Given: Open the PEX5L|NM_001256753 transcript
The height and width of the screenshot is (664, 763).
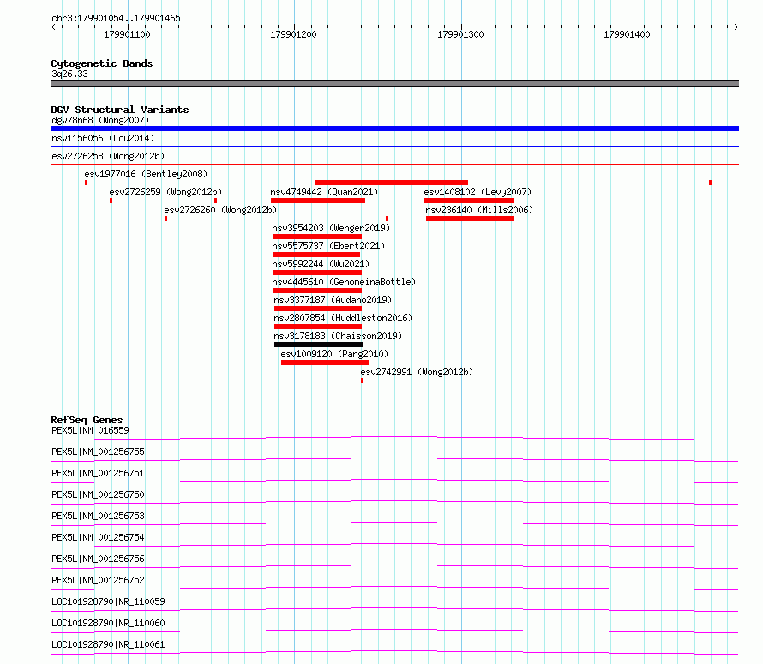Looking at the screenshot, I should point(98,516).
